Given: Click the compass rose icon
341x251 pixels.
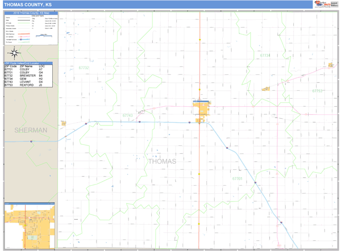Looking at the screenshot, I should point(14,53).
